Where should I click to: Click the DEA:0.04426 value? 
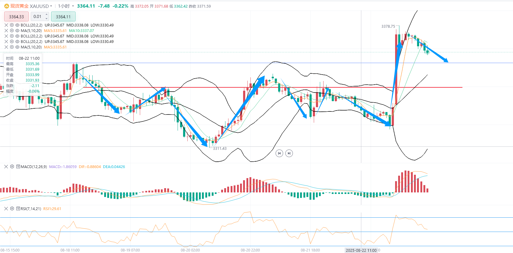coord(114,167)
